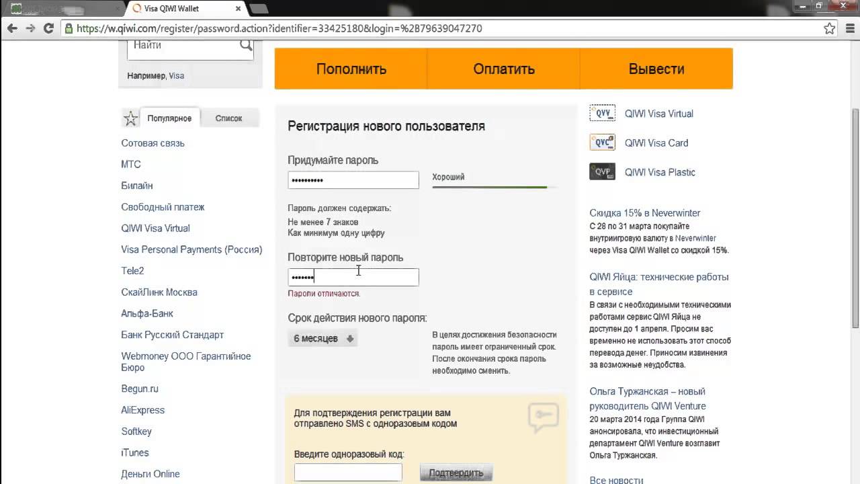Click the QVV card icon
Image resolution: width=860 pixels, height=484 pixels.
pos(602,114)
